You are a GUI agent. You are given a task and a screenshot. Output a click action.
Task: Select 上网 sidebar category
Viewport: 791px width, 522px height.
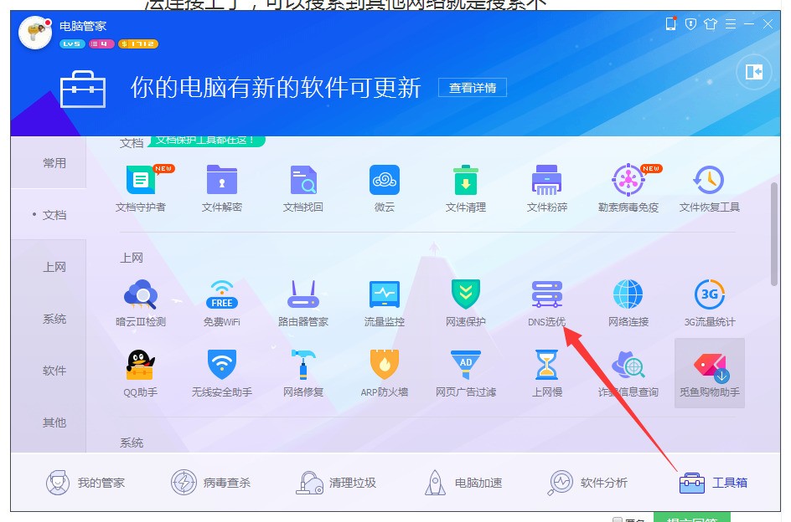[49, 267]
